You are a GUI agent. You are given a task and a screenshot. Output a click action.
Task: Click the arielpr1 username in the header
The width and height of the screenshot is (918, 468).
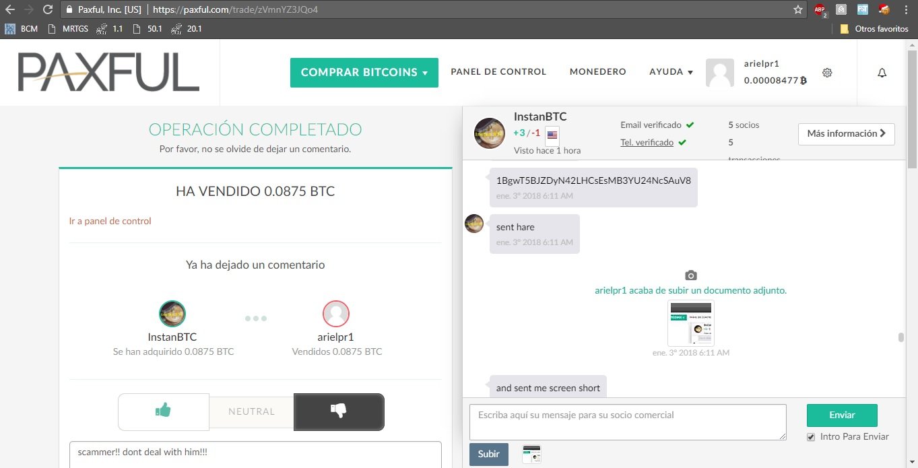pyautogui.click(x=762, y=64)
